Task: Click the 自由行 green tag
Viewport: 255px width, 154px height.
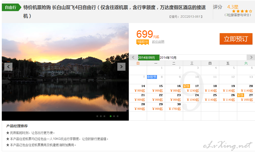Action: 11,7
